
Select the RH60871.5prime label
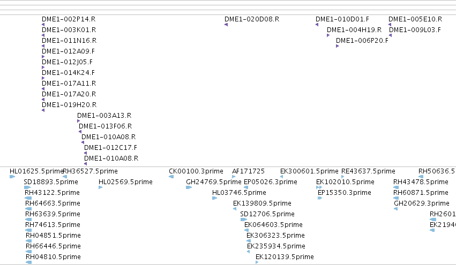pyautogui.click(x=421, y=193)
